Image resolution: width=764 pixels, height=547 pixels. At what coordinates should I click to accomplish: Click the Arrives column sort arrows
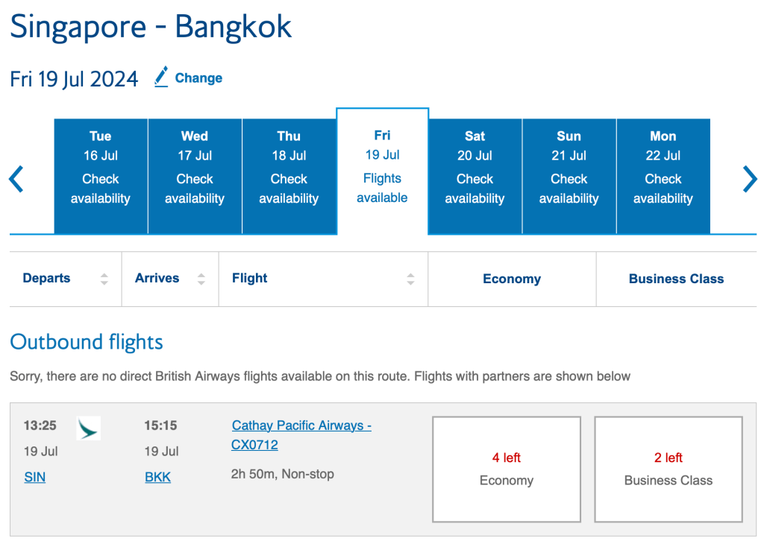tap(201, 278)
